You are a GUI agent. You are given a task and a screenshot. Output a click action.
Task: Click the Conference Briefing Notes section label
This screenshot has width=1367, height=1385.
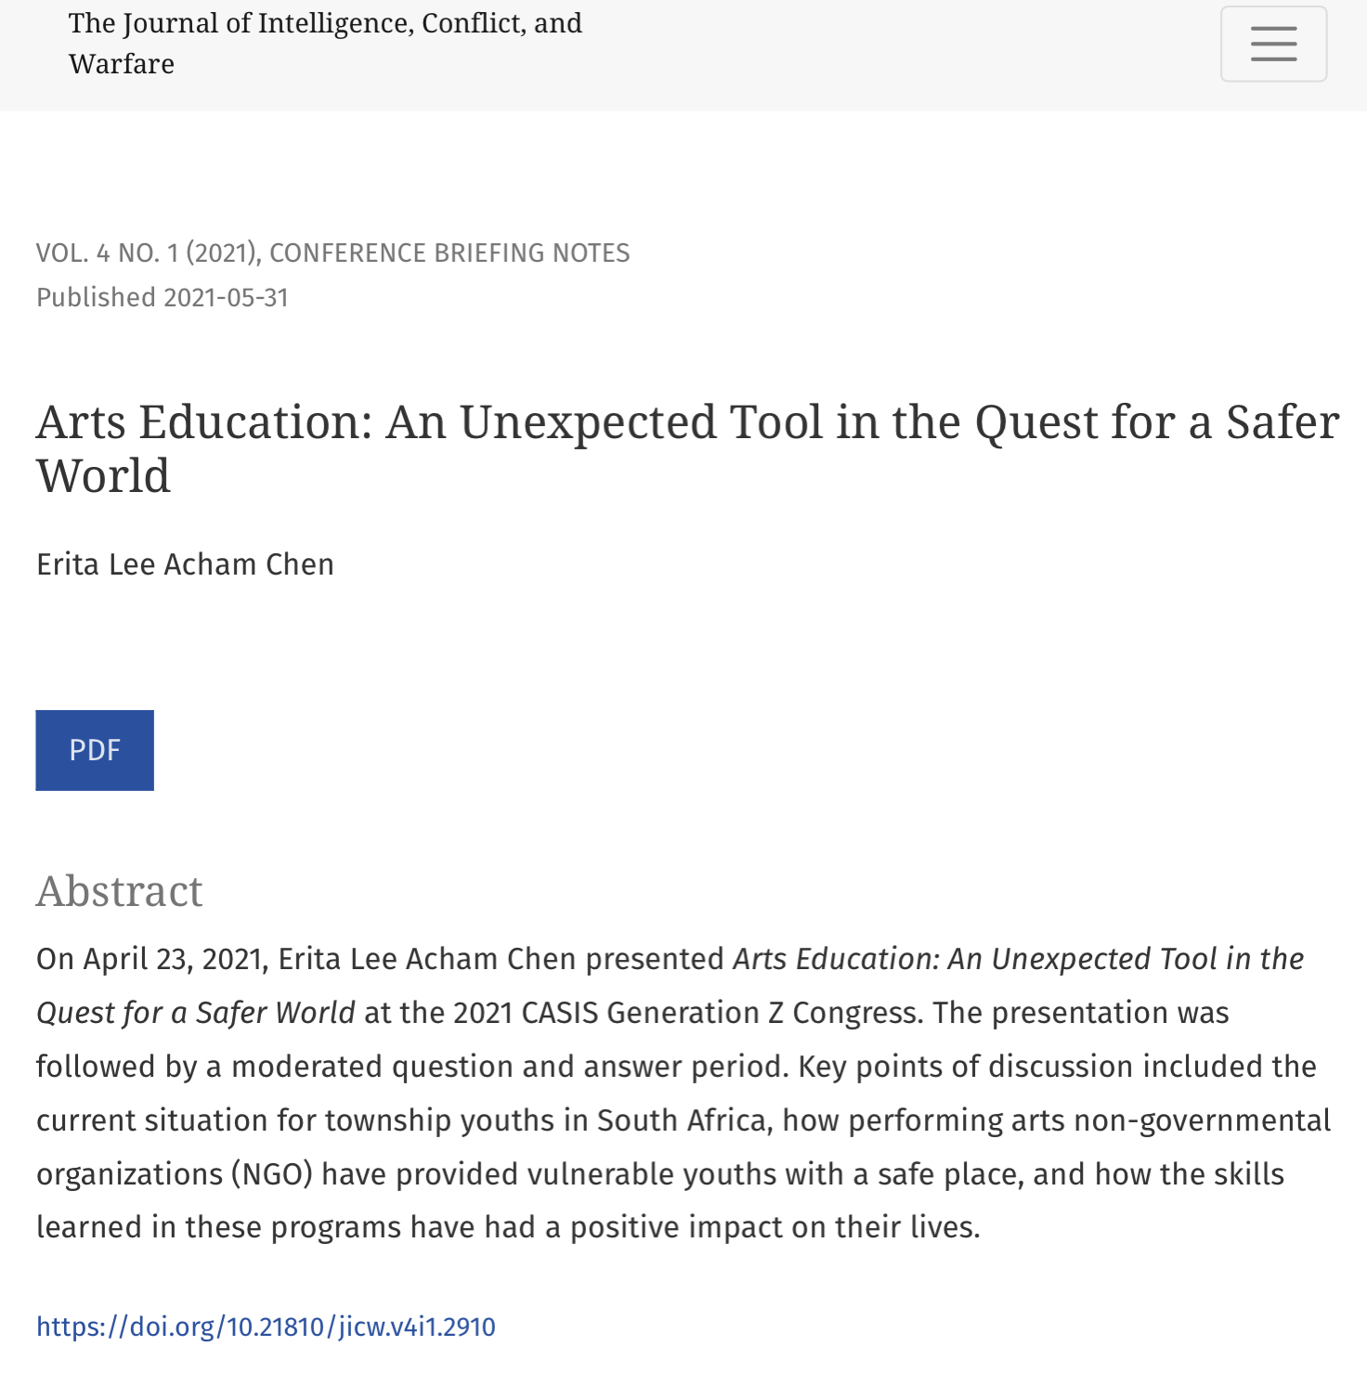pos(449,252)
